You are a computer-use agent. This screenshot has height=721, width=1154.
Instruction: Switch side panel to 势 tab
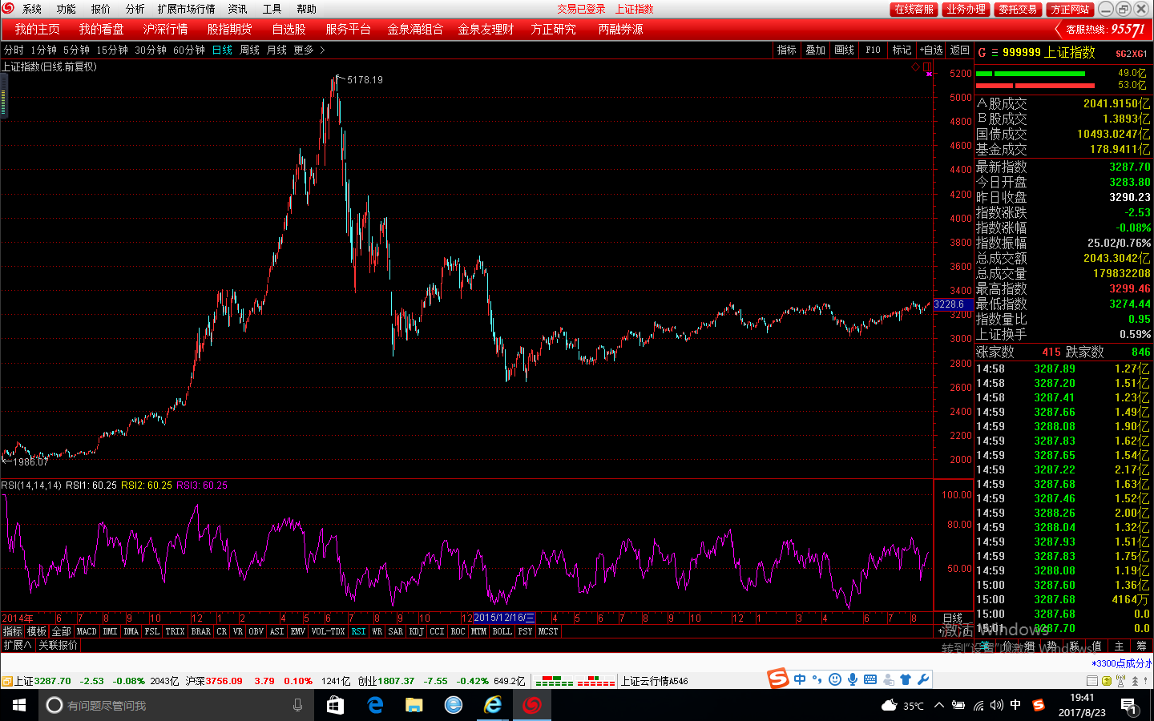(x=1052, y=646)
